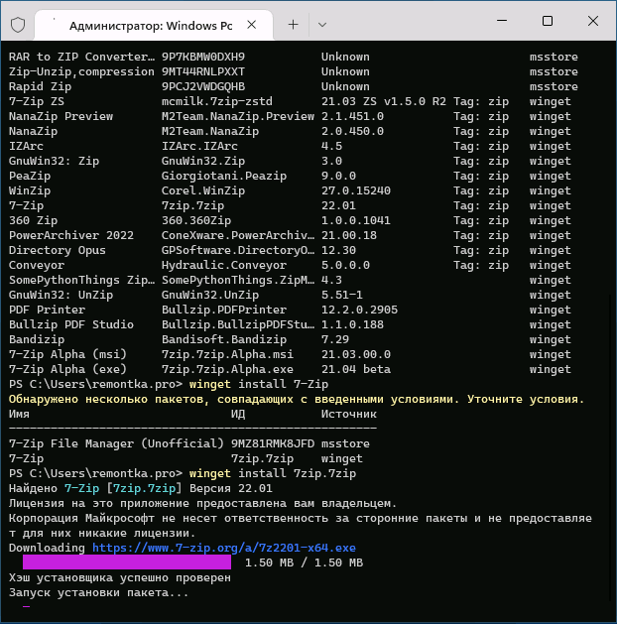This screenshot has height=624, width=617.
Task: Open the 7z2201-x64.exe download link
Action: pyautogui.click(x=224, y=548)
